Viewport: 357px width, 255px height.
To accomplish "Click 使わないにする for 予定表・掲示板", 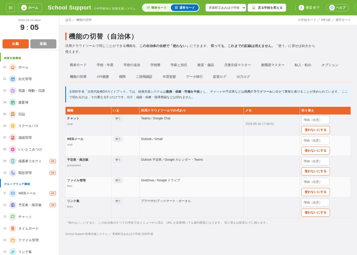I will (x=316, y=171).
